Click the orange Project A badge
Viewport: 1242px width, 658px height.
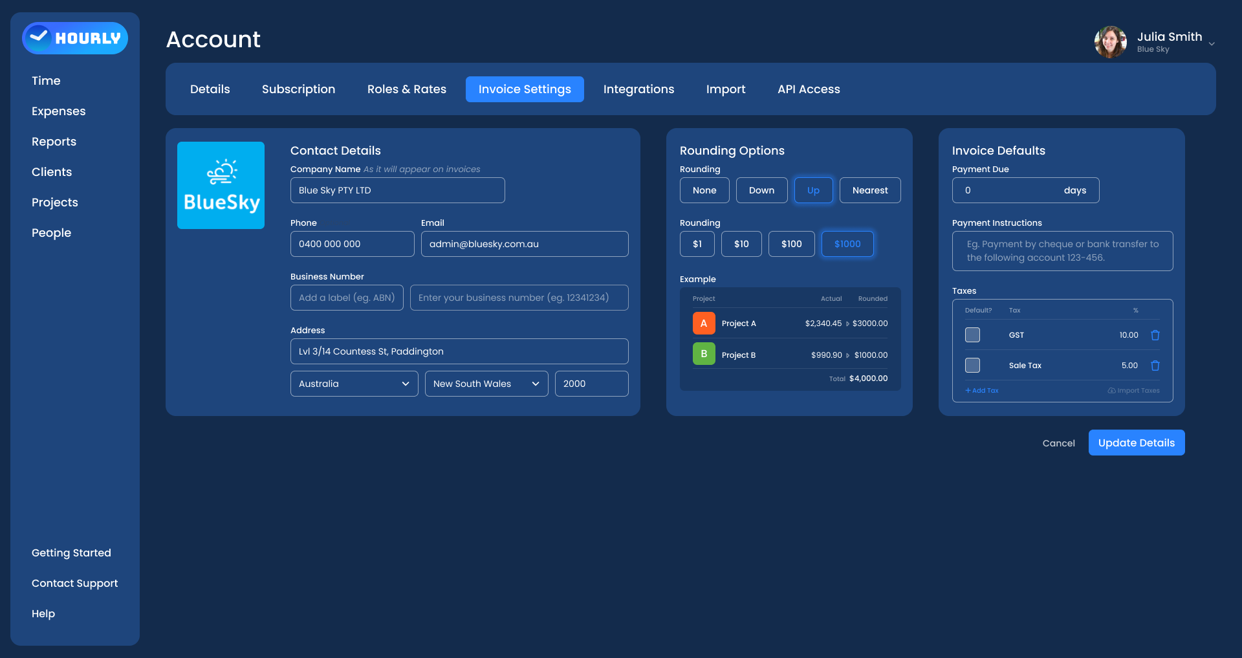point(703,323)
